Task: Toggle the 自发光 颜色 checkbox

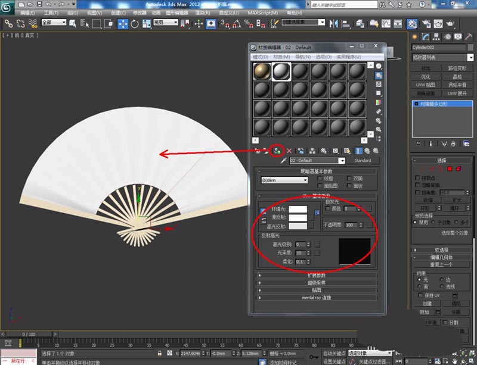Action: point(328,209)
